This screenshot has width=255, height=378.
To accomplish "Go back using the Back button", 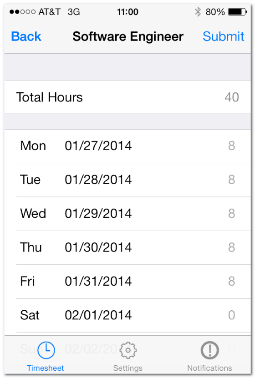I will coord(26,36).
